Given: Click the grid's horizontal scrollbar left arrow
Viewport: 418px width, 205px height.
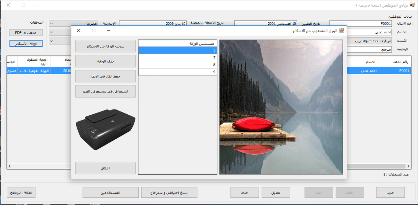Looking at the screenshot, I should point(9,166).
